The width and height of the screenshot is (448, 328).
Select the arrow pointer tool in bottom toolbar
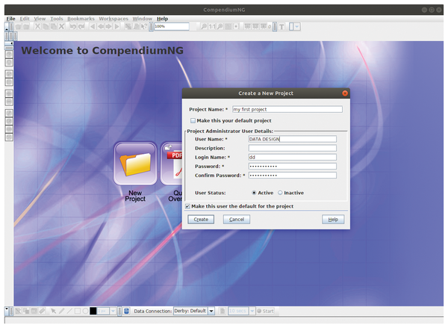coord(54,311)
